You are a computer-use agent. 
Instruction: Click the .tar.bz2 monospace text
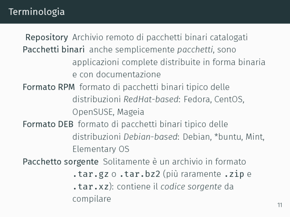[140, 174]
